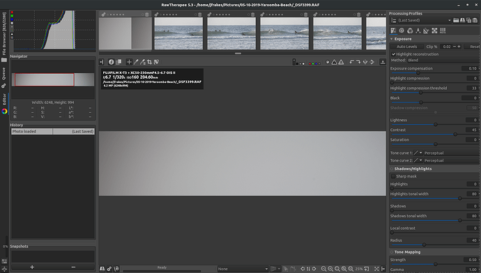Hide the left panel toggle icon
This screenshot has height=273, width=481.
click(102, 62)
